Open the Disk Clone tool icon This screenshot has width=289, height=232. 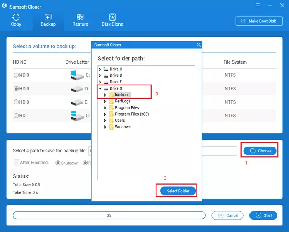112,17
